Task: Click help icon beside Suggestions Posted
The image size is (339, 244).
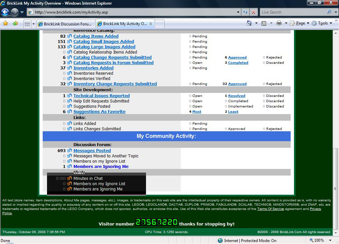Action: tap(70, 106)
